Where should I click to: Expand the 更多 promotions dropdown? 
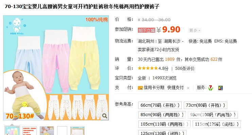tap(195, 30)
